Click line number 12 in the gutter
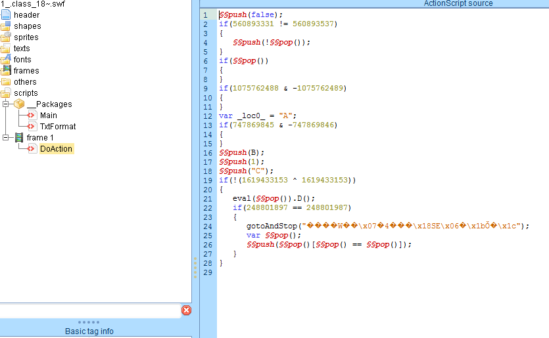 208,116
